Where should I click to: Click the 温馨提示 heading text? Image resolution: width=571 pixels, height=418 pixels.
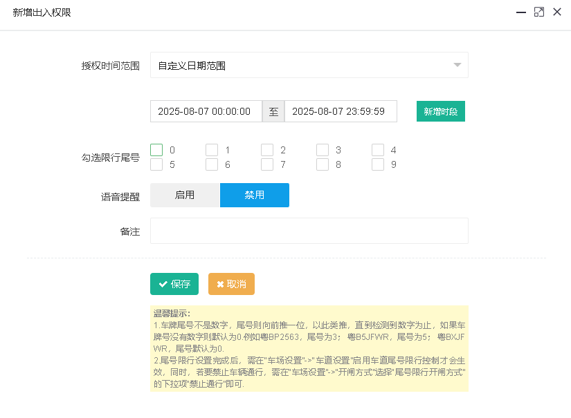pyautogui.click(x=172, y=313)
